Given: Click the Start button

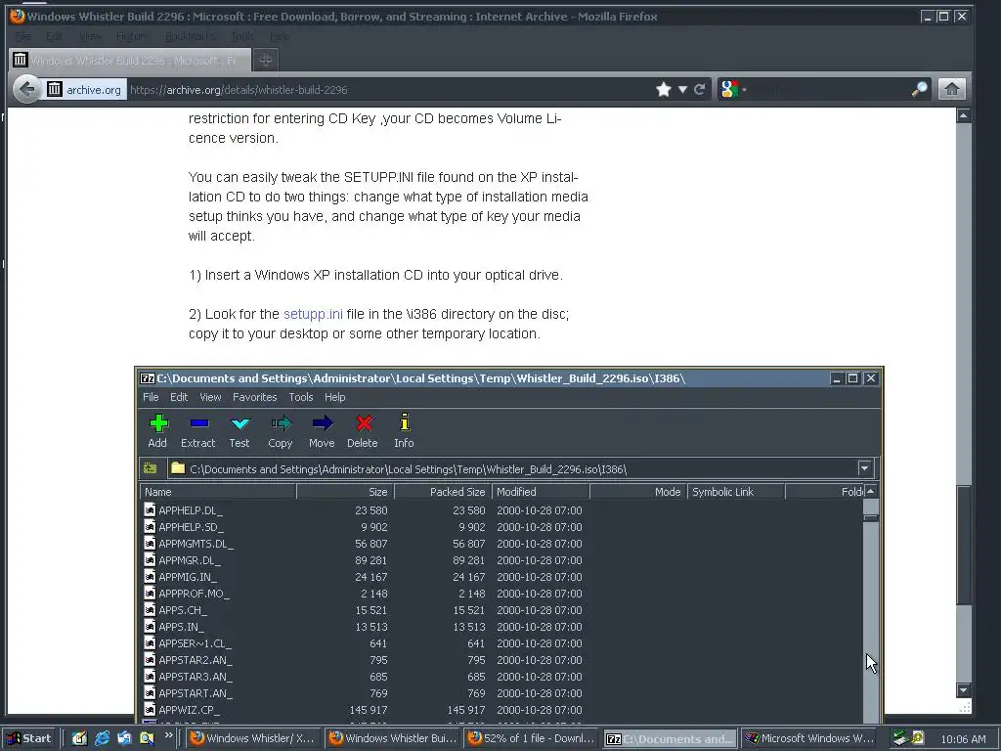Looking at the screenshot, I should pos(29,738).
